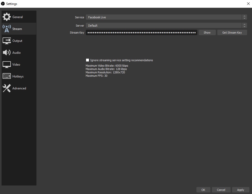This screenshot has height=194, width=252.
Task: Click the Server stepper control
Action: (245, 25)
